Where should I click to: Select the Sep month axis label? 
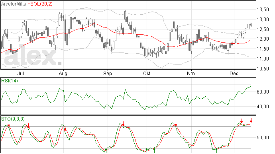pyautogui.click(x=108, y=73)
